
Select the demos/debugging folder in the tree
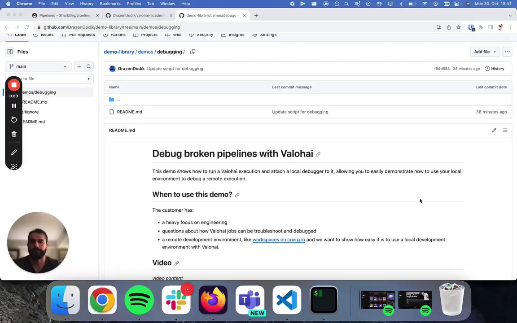(49, 92)
